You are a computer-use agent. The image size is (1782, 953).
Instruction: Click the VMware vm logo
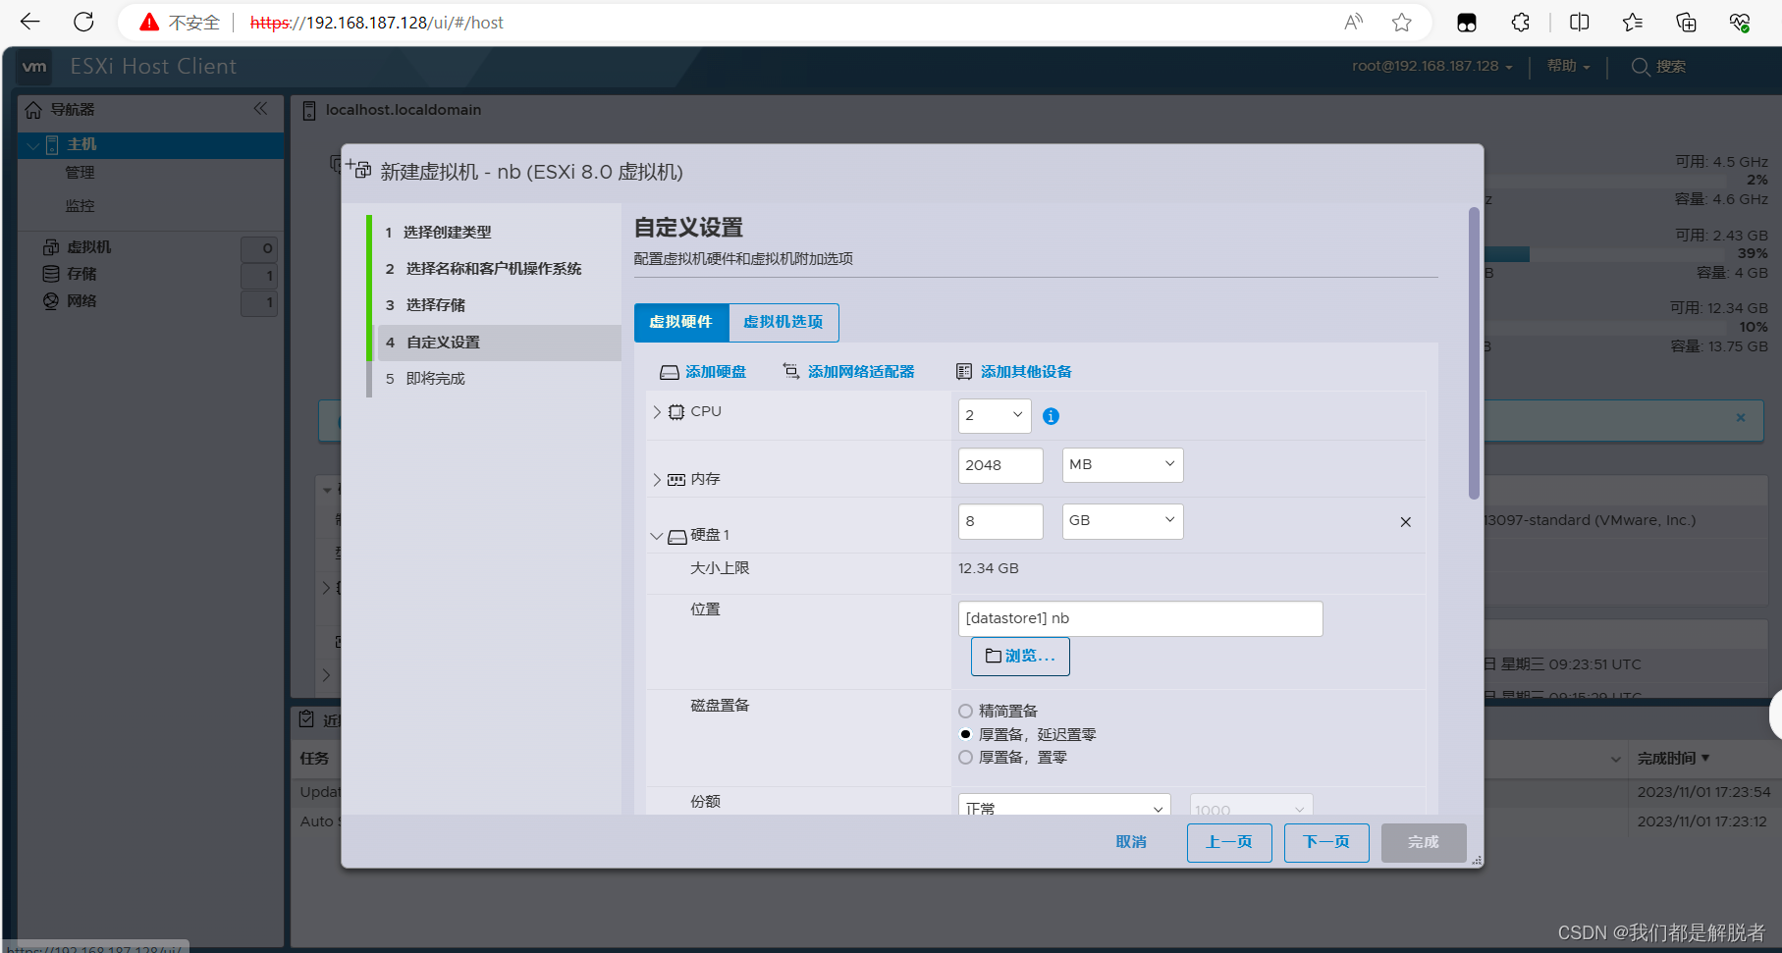(x=34, y=67)
